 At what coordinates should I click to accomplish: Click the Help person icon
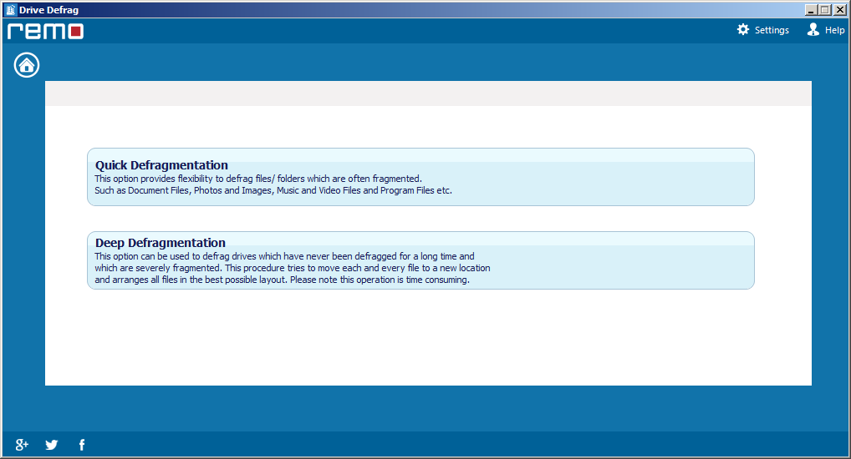click(x=813, y=30)
